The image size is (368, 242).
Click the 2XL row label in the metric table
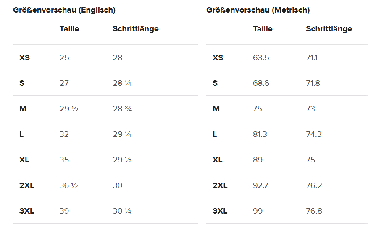pyautogui.click(x=220, y=185)
